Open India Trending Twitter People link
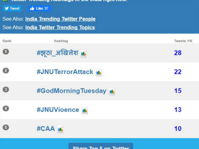Viewport: 199px width, 149px height. click(60, 19)
